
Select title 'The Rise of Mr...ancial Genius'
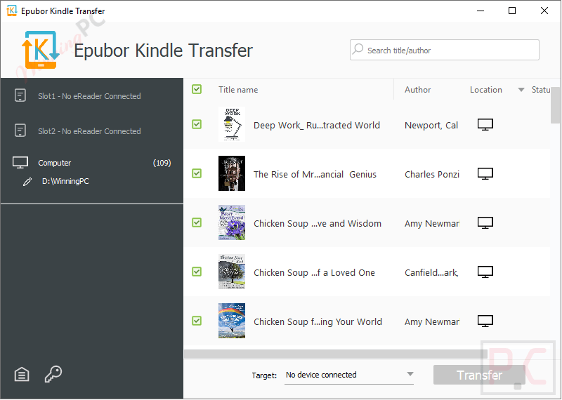(315, 175)
